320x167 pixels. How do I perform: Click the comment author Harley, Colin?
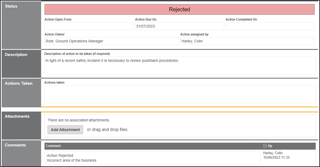pos(273,153)
